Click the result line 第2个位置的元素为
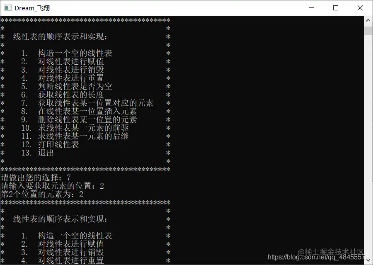 click(42, 194)
